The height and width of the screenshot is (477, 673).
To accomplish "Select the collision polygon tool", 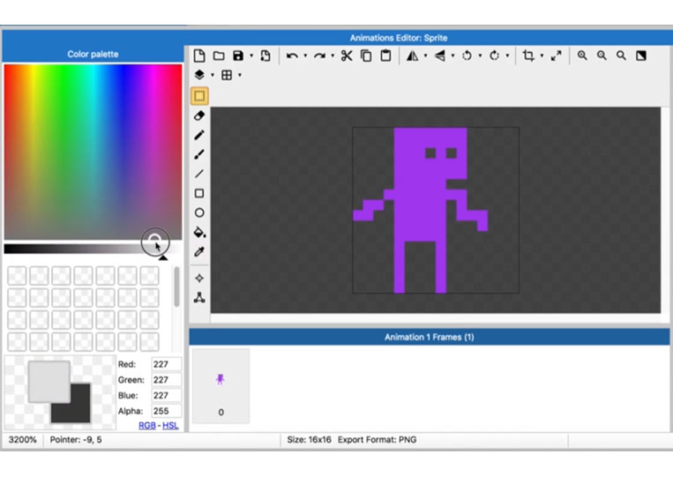I will click(199, 298).
